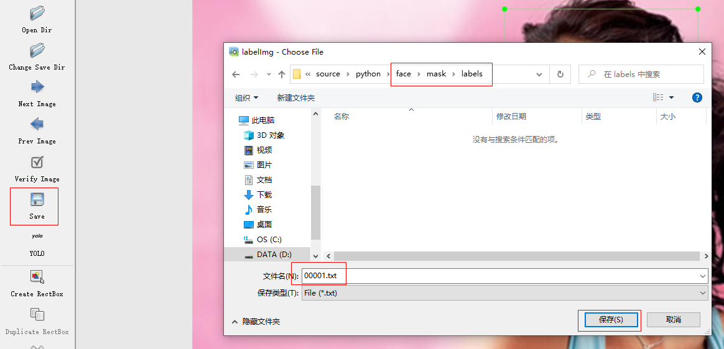Click the navigation tree vertical scrollbar
Viewport: 724px width, 349px height.
click(316, 212)
